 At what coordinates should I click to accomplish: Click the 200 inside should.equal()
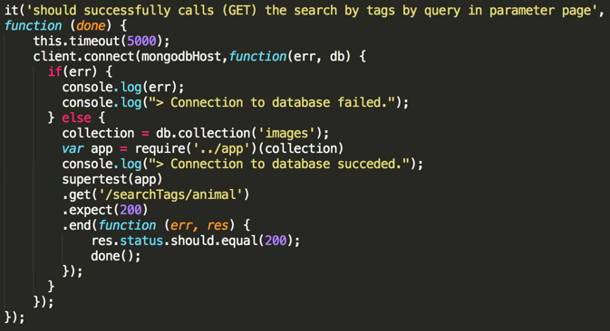tap(276, 241)
